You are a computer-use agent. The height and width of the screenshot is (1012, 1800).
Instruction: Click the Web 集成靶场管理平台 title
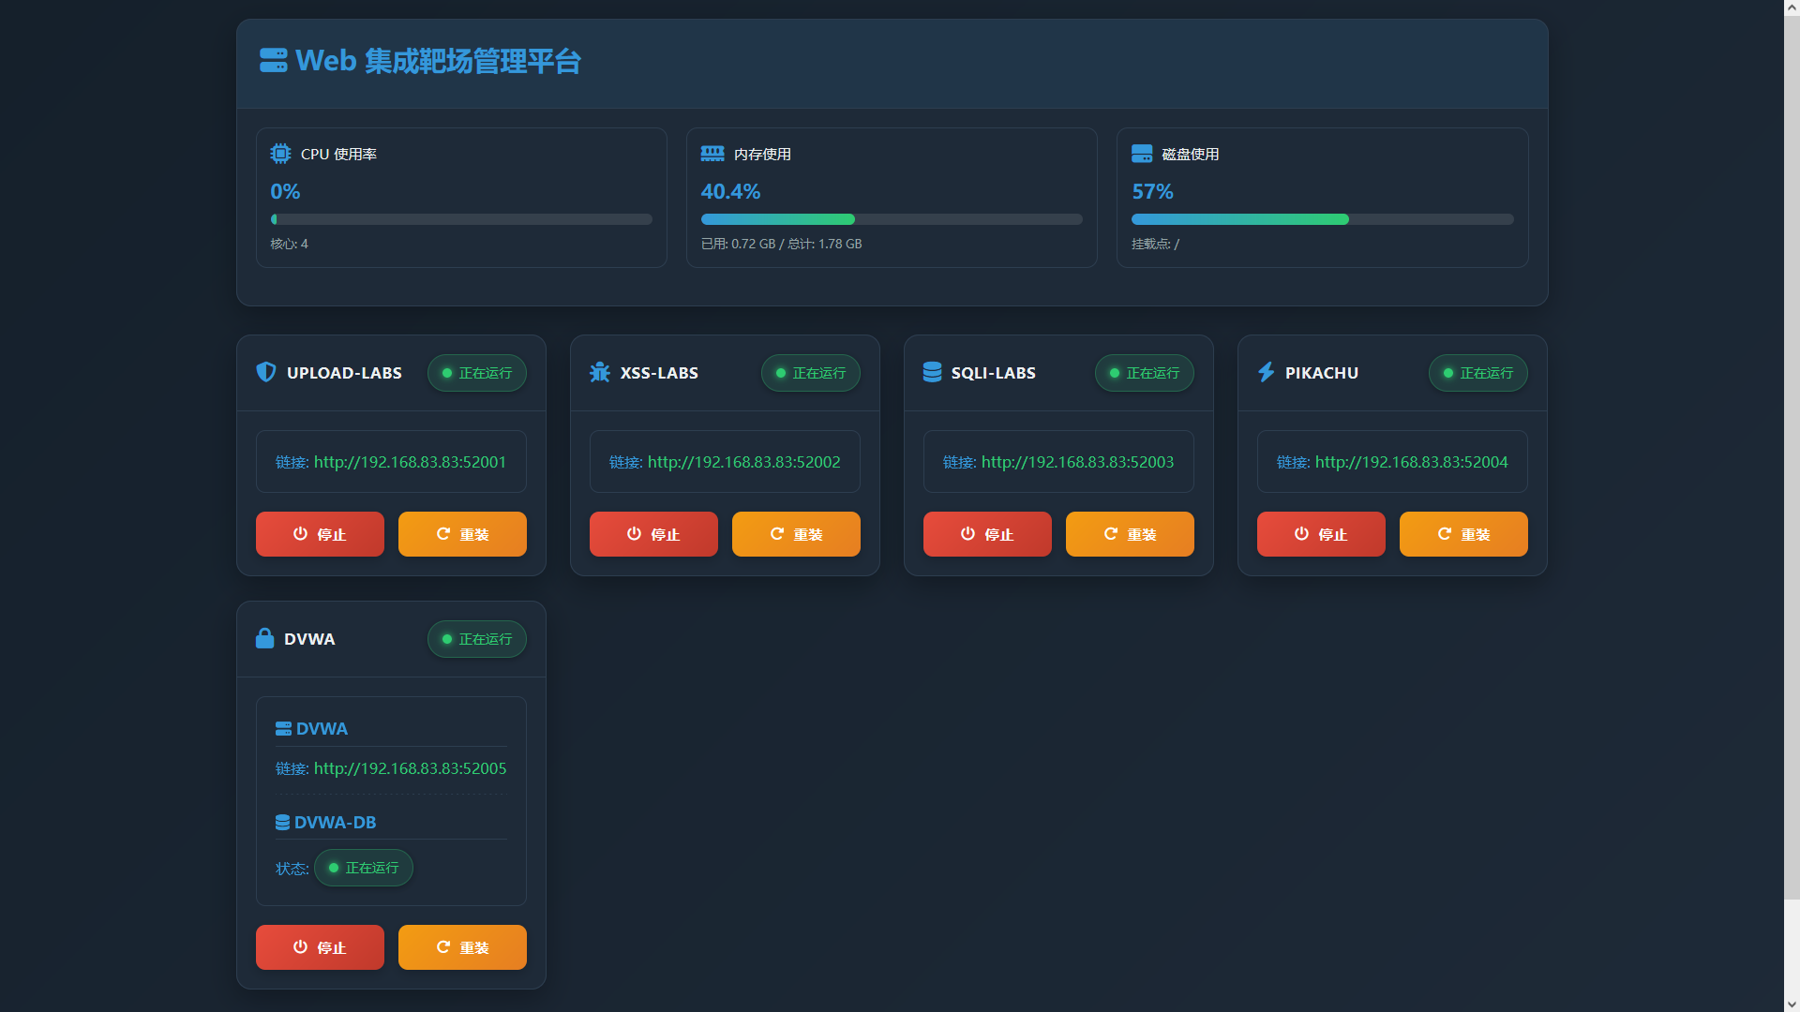point(438,61)
